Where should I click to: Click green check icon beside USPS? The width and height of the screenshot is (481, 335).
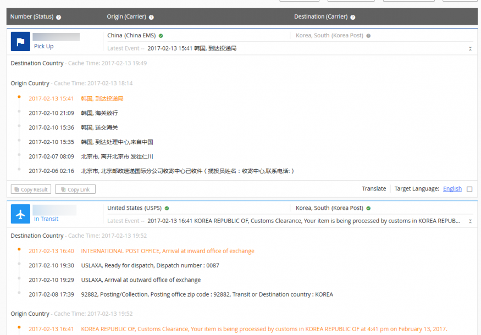click(167, 208)
